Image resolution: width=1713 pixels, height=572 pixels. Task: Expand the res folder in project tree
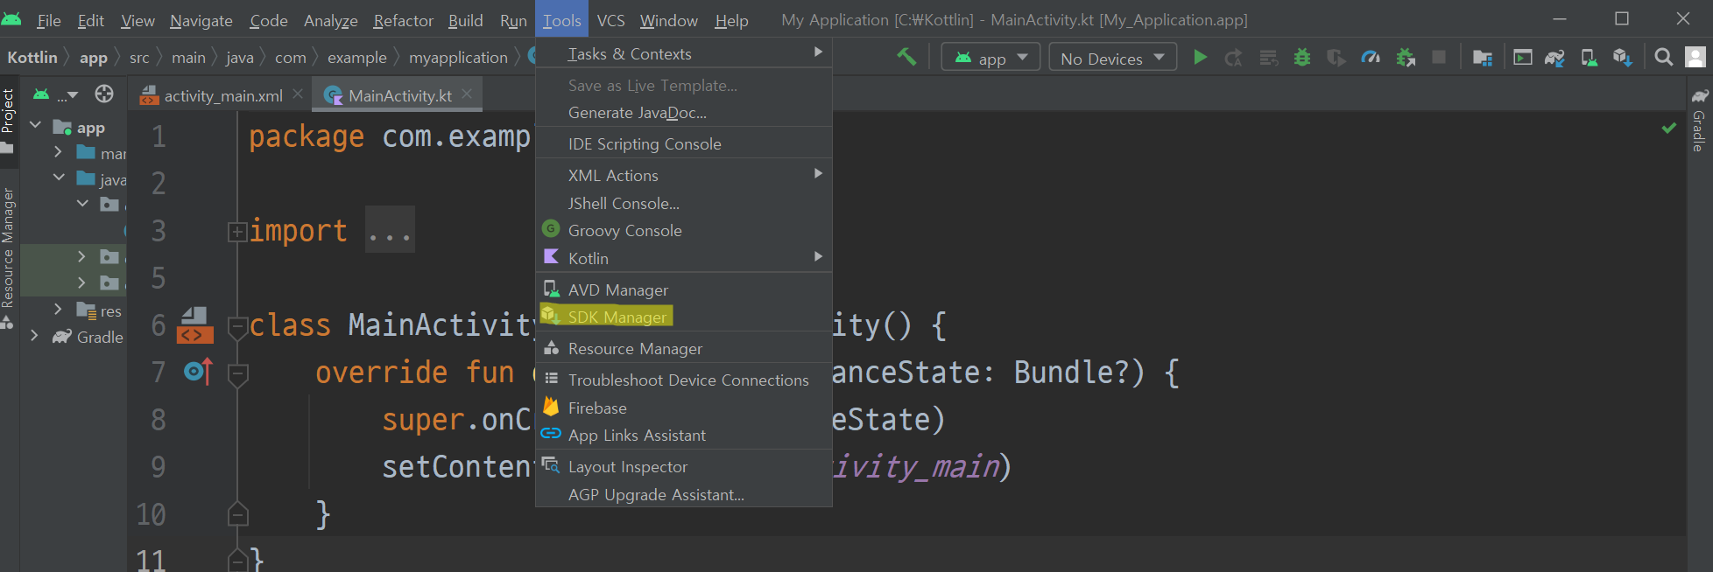58,310
